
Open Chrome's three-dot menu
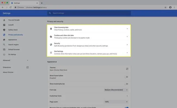pyautogui.click(x=174, y=7)
